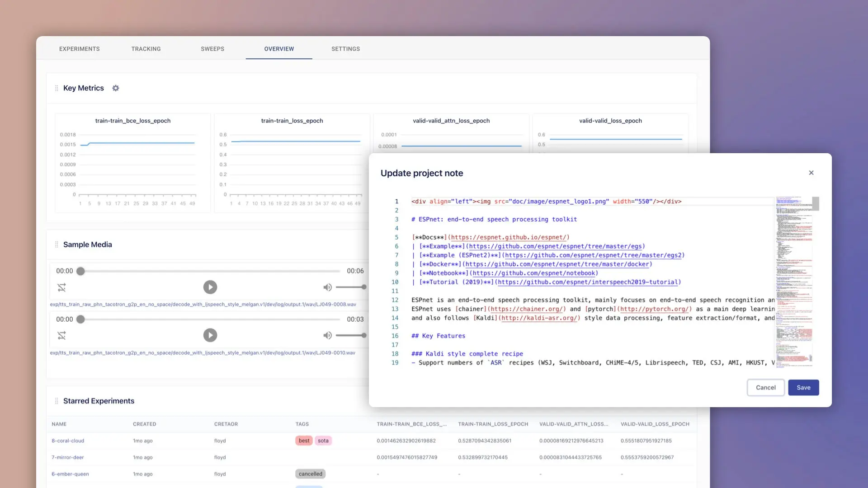Play the LJ049-0010 audio sample
The height and width of the screenshot is (488, 868).
pyautogui.click(x=210, y=335)
